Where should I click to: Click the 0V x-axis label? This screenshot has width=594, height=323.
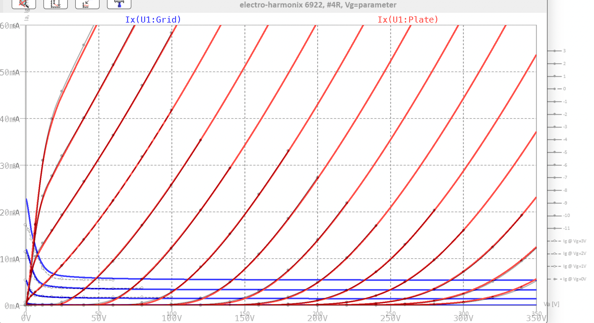click(x=26, y=318)
